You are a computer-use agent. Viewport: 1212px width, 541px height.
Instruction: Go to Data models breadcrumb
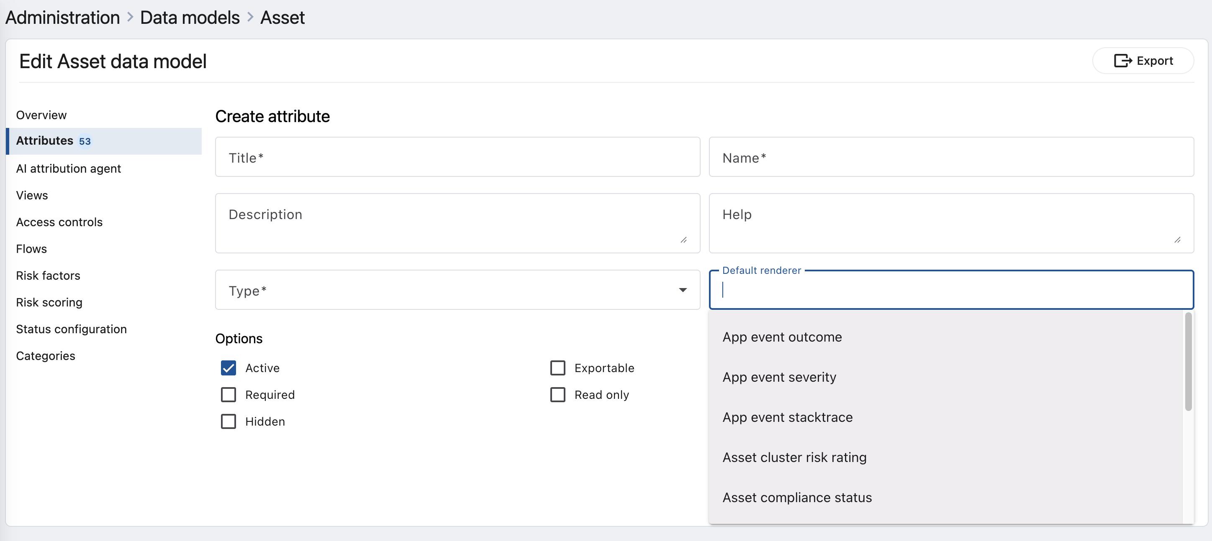tap(190, 18)
